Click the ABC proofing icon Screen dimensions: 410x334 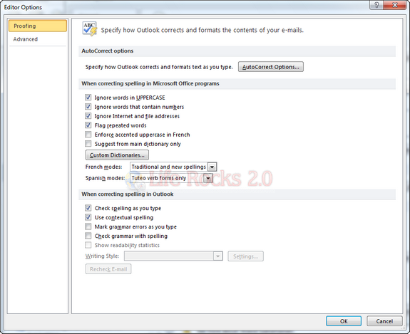pos(90,28)
